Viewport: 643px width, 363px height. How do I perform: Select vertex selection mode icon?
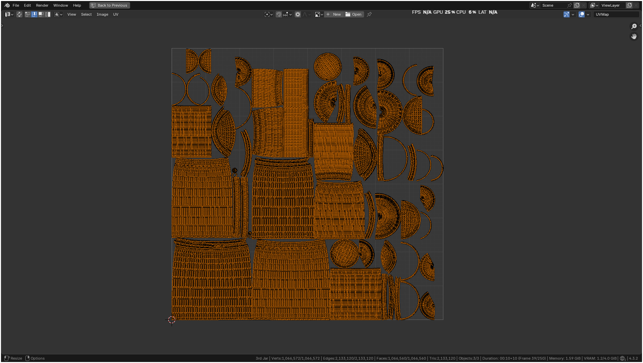[28, 14]
